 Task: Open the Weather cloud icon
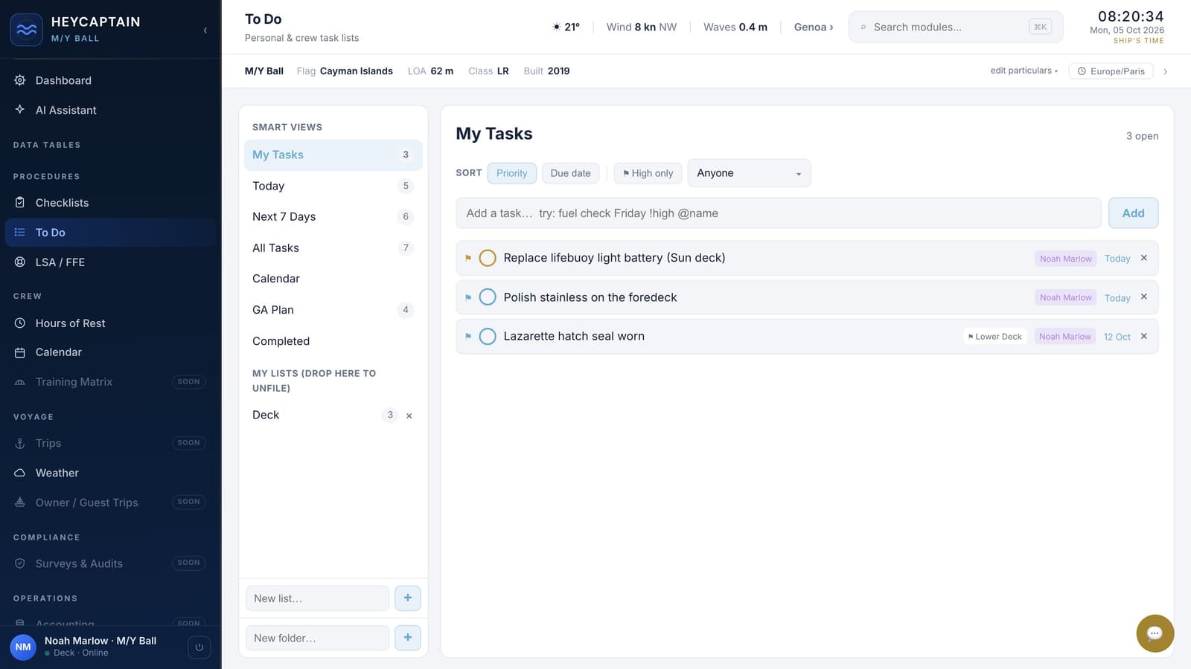point(20,473)
